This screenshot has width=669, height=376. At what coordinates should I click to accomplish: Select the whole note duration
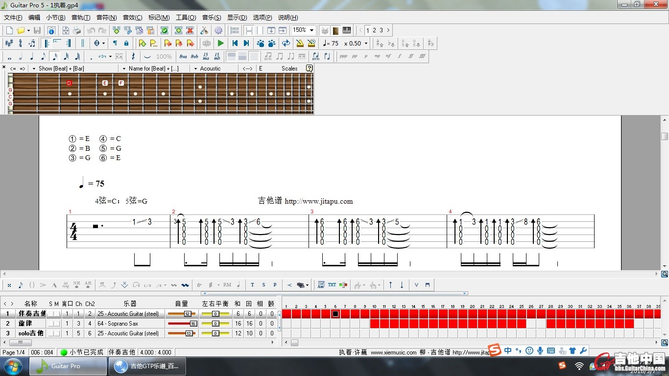pyautogui.click(x=9, y=56)
